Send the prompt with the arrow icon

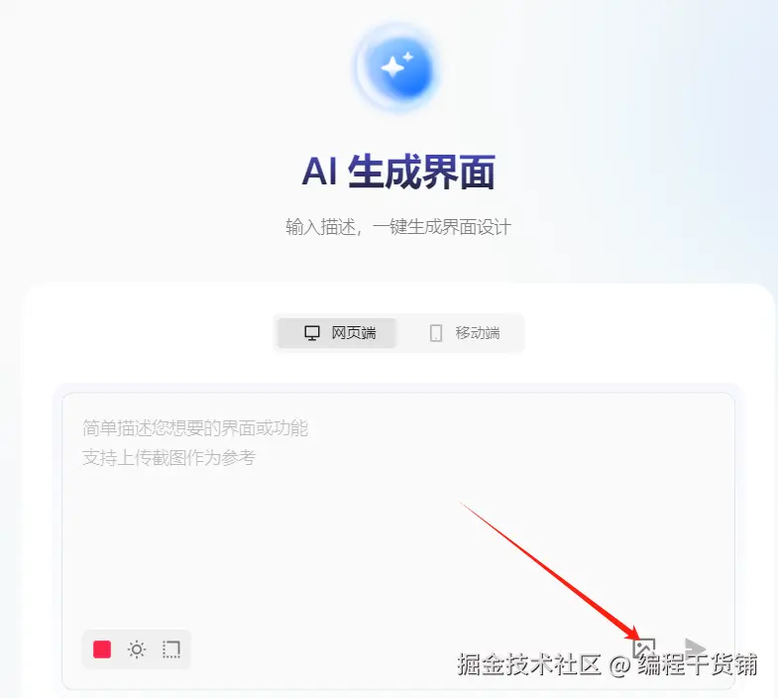pyautogui.click(x=695, y=647)
